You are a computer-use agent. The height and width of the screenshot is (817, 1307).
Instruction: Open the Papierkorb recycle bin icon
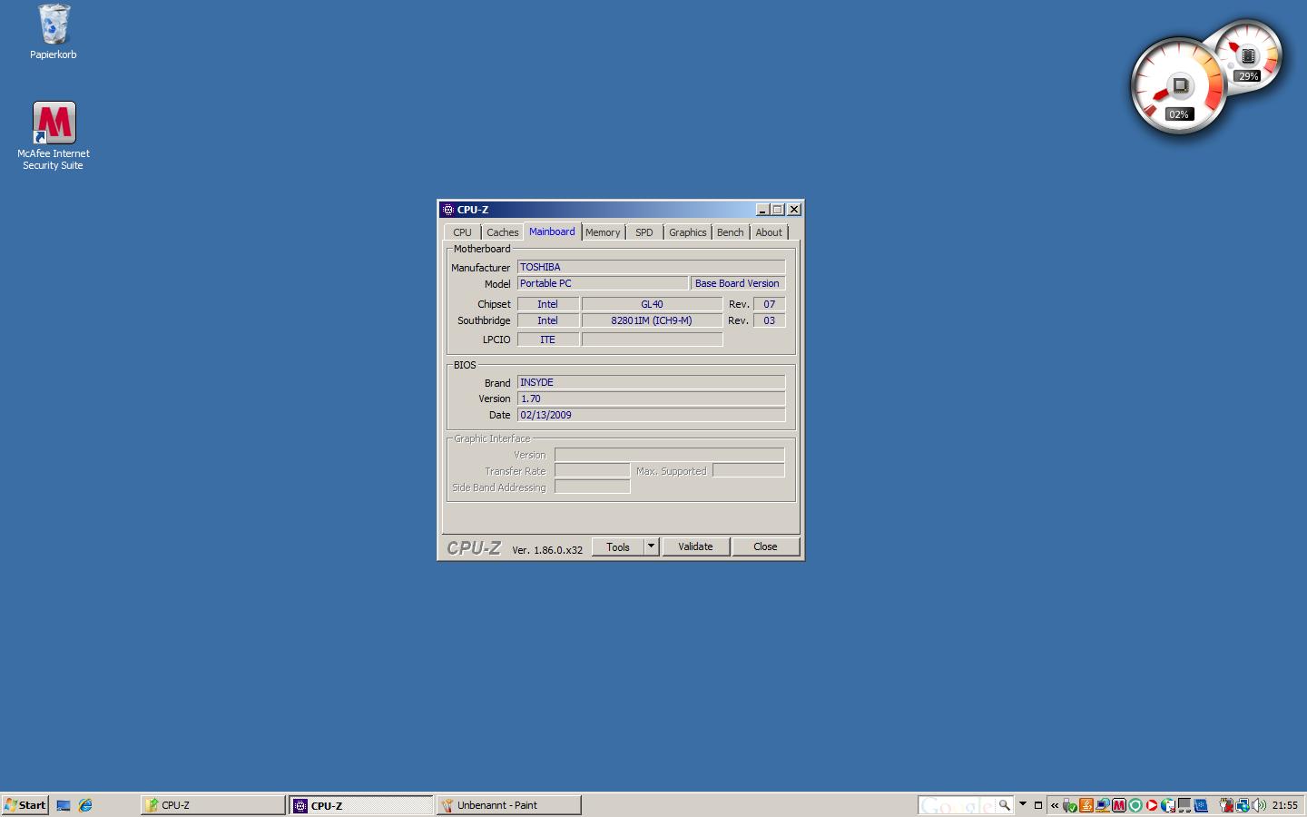pos(54,32)
